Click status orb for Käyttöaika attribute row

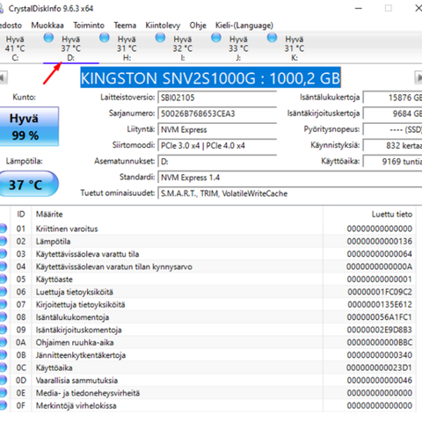(3, 367)
